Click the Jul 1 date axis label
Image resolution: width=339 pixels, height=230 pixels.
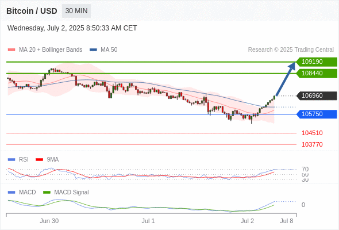(148, 221)
